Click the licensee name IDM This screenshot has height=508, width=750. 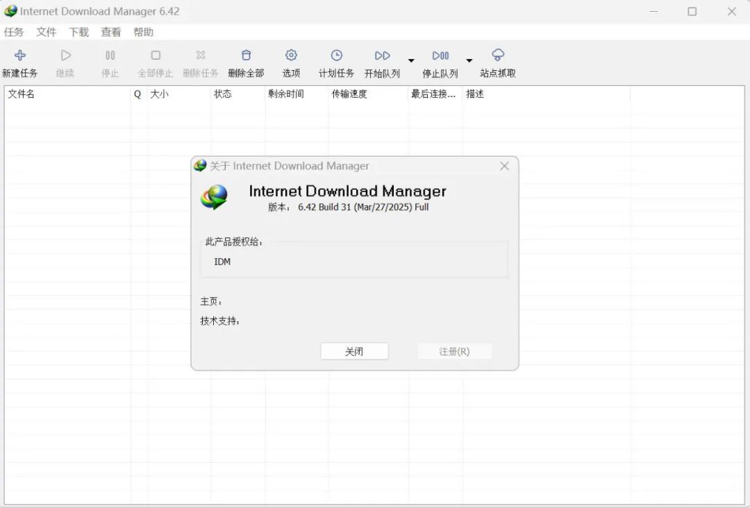coord(222,262)
